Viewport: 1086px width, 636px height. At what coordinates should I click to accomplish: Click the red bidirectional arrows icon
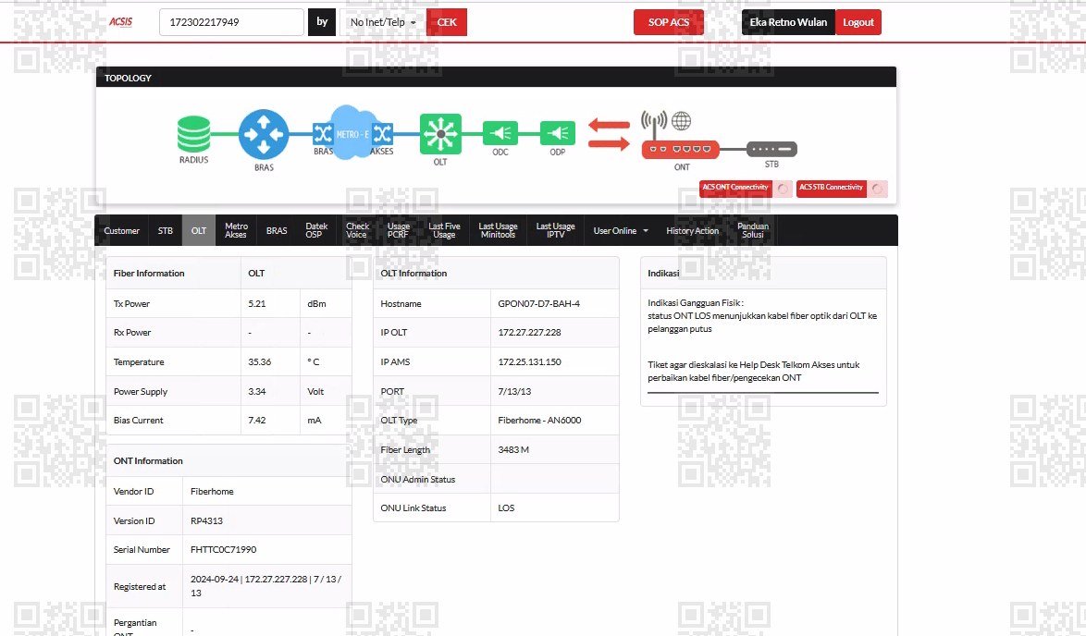pyautogui.click(x=609, y=134)
